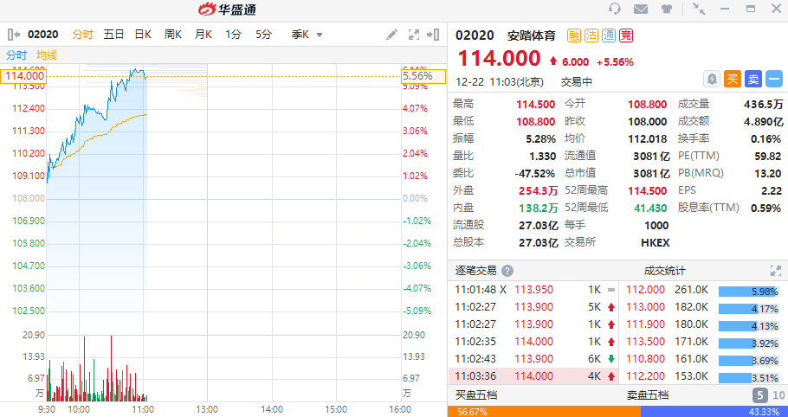Click the 113.000 price in 成交统计
The image size is (788, 417).
point(644,306)
